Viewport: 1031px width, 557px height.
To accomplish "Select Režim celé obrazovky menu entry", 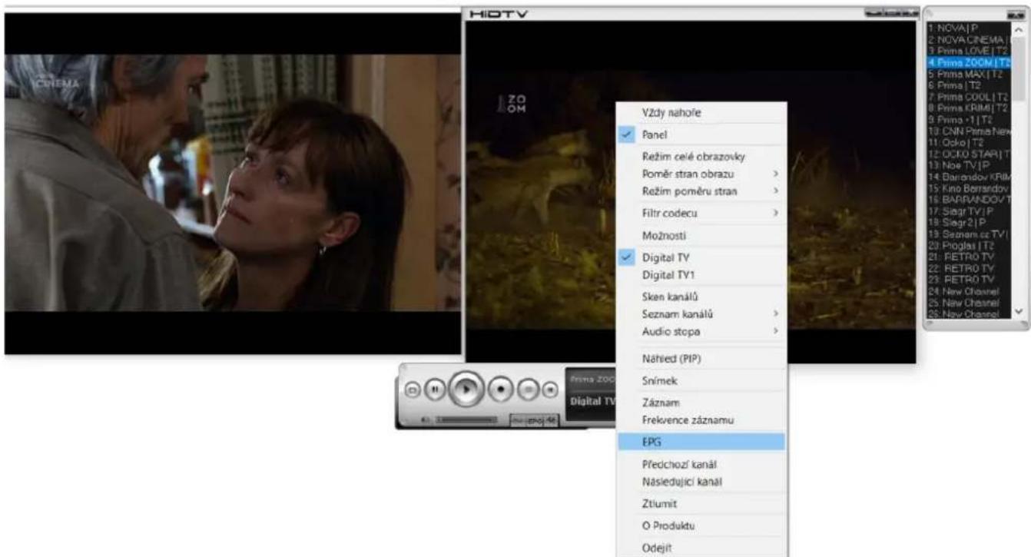I will (701, 157).
